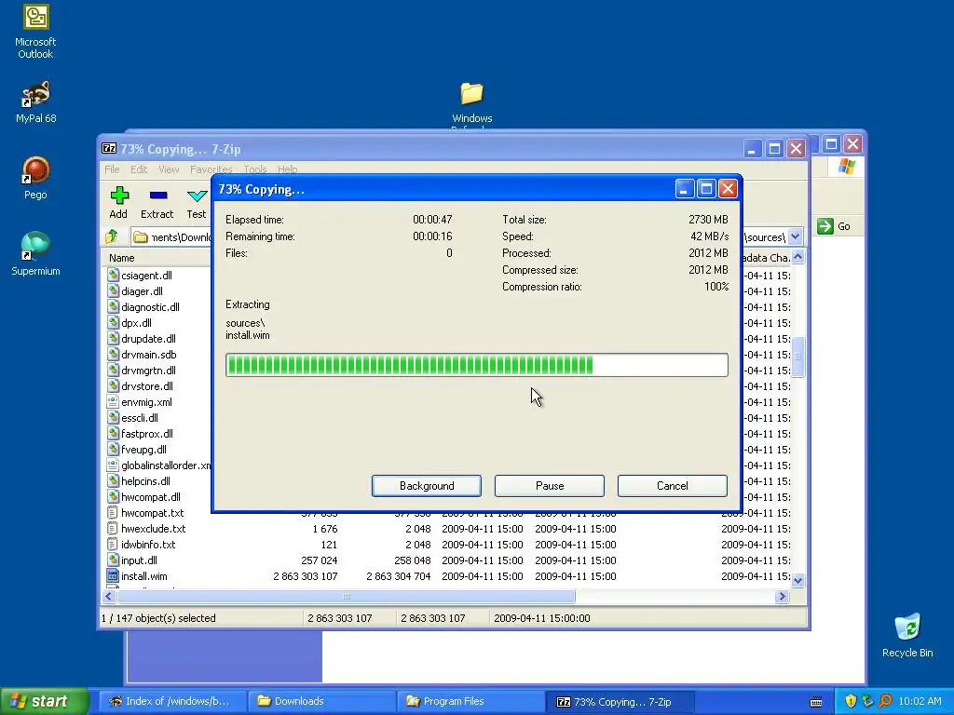Select helpcins.dll in the file list
Viewport: 954px width, 715px height.
pyautogui.click(x=146, y=481)
